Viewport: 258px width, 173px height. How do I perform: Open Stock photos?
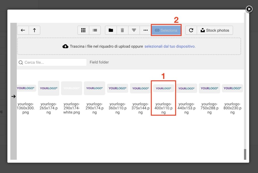click(215, 30)
